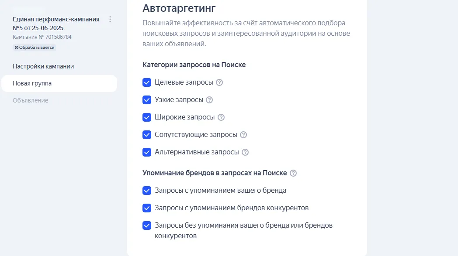Viewport: 458px width, 256px height.
Task: Toggle Альтернативные запросы checkbox
Action: click(x=147, y=152)
